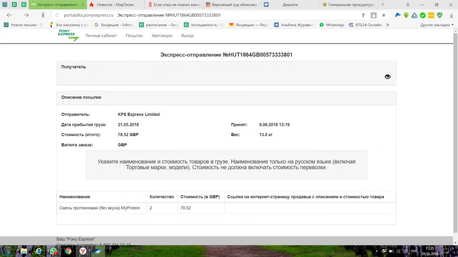Open browser downloads arrow icon

pyautogui.click(x=451, y=15)
